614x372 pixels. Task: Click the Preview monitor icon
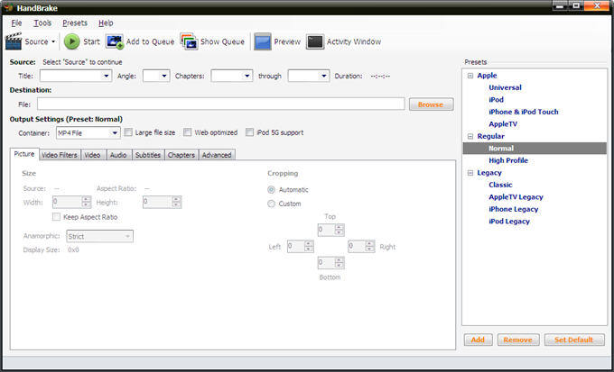coord(263,41)
